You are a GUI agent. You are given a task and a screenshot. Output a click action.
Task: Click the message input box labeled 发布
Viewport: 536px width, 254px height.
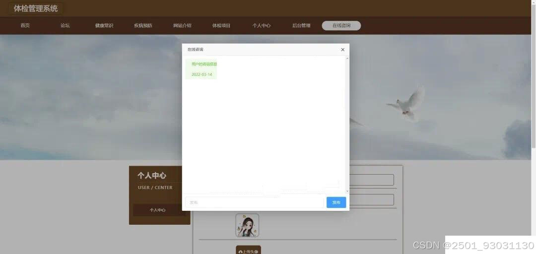click(254, 202)
